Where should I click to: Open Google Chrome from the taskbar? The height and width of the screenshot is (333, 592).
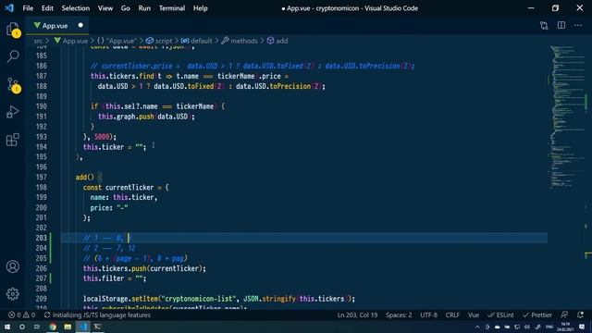[53, 327]
